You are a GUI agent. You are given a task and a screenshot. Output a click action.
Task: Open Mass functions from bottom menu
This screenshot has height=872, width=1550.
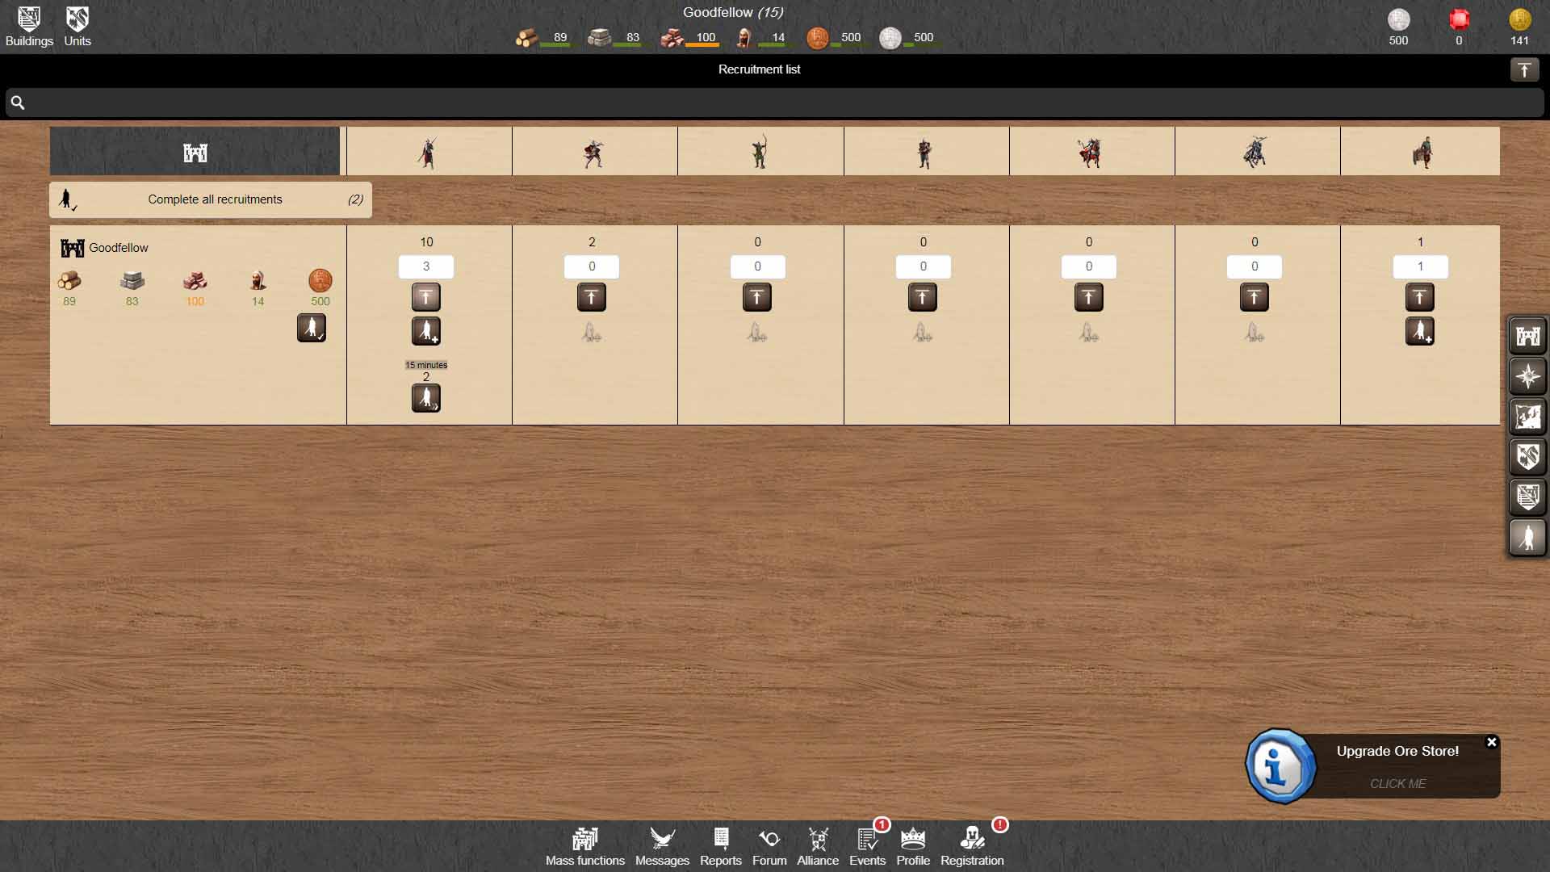pyautogui.click(x=584, y=846)
